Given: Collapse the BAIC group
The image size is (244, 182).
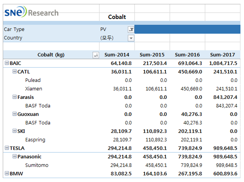Looking at the screenshot, I should pos(7,63).
